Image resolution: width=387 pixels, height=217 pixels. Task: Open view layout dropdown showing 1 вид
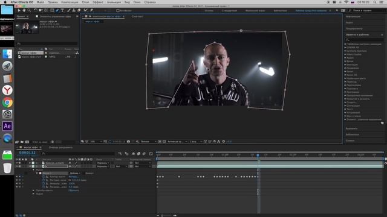[x=196, y=142]
